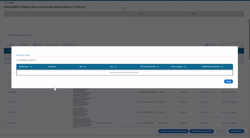
Task: Click the Richiesta Anticipazione MEF button
Action: click(x=201, y=131)
